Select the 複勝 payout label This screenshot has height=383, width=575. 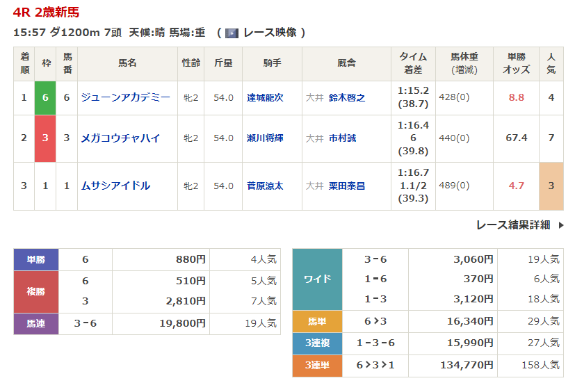(x=36, y=292)
